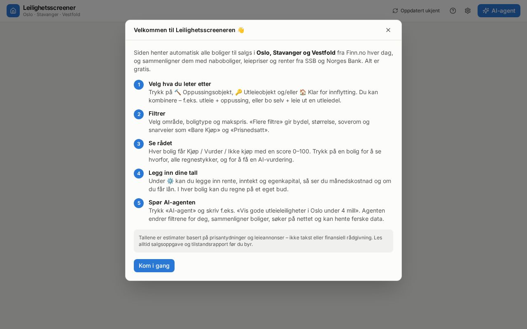527x329 pixels.
Task: Click the Leilighetsscreener app title
Action: click(49, 8)
